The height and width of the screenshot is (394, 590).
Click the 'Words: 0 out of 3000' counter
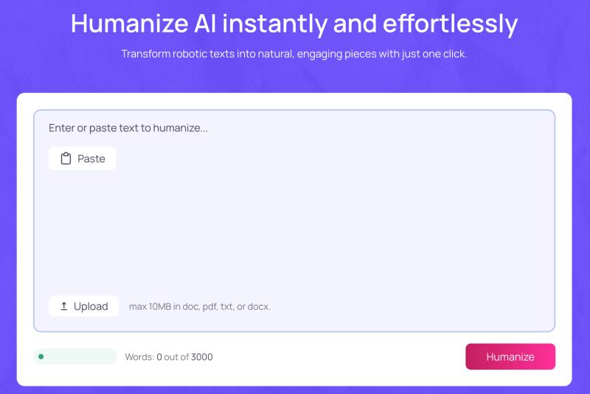168,357
